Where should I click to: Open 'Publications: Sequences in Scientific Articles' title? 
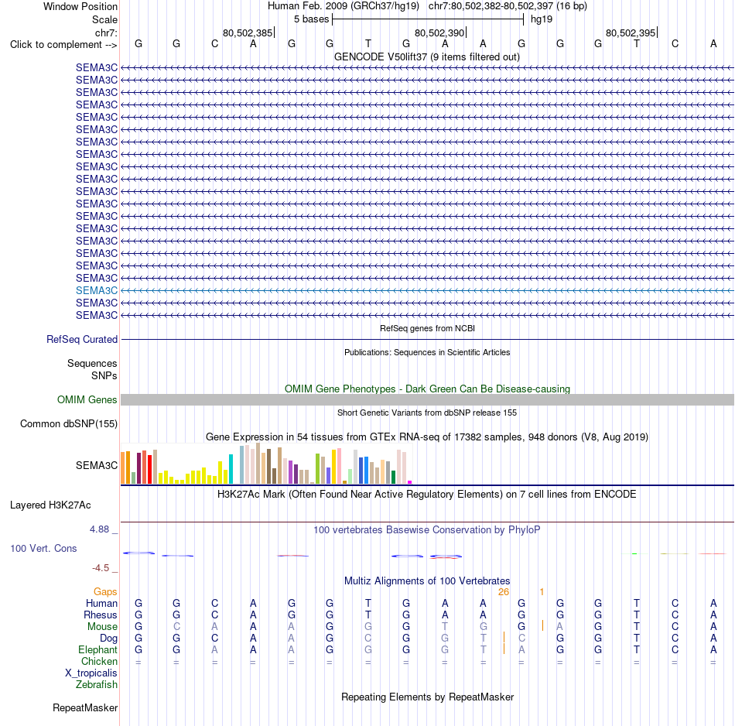coord(427,352)
